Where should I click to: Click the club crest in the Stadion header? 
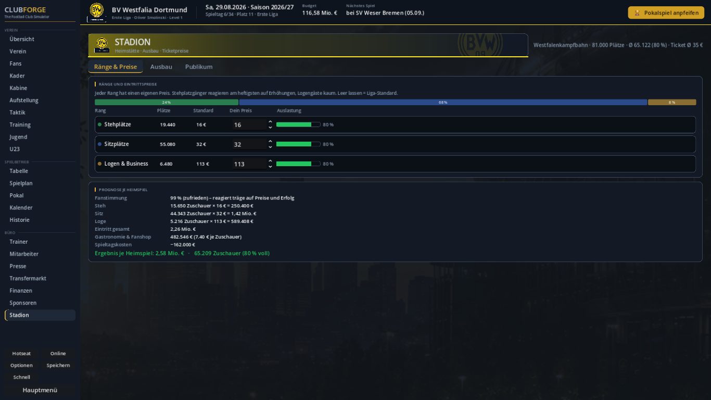click(x=101, y=45)
